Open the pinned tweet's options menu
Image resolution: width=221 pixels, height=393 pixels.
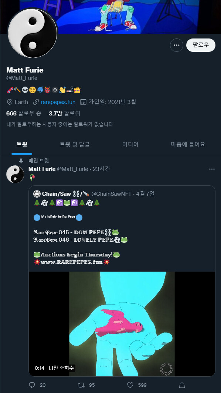click(212, 169)
